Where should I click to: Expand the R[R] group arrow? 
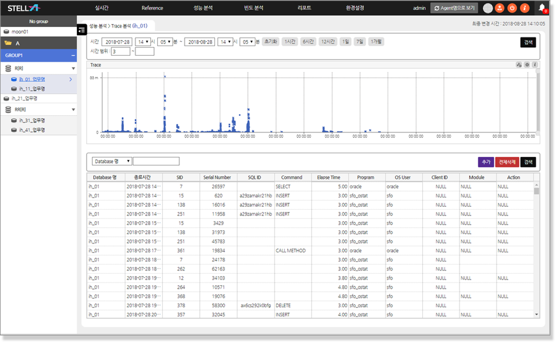point(73,68)
